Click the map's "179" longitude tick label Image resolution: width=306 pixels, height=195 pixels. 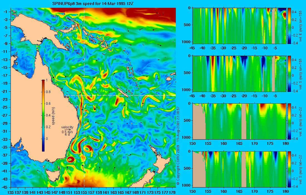[172, 192]
